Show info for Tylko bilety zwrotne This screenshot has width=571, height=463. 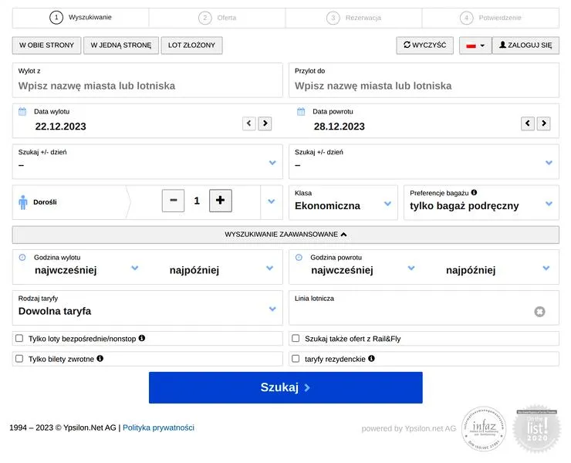100,359
